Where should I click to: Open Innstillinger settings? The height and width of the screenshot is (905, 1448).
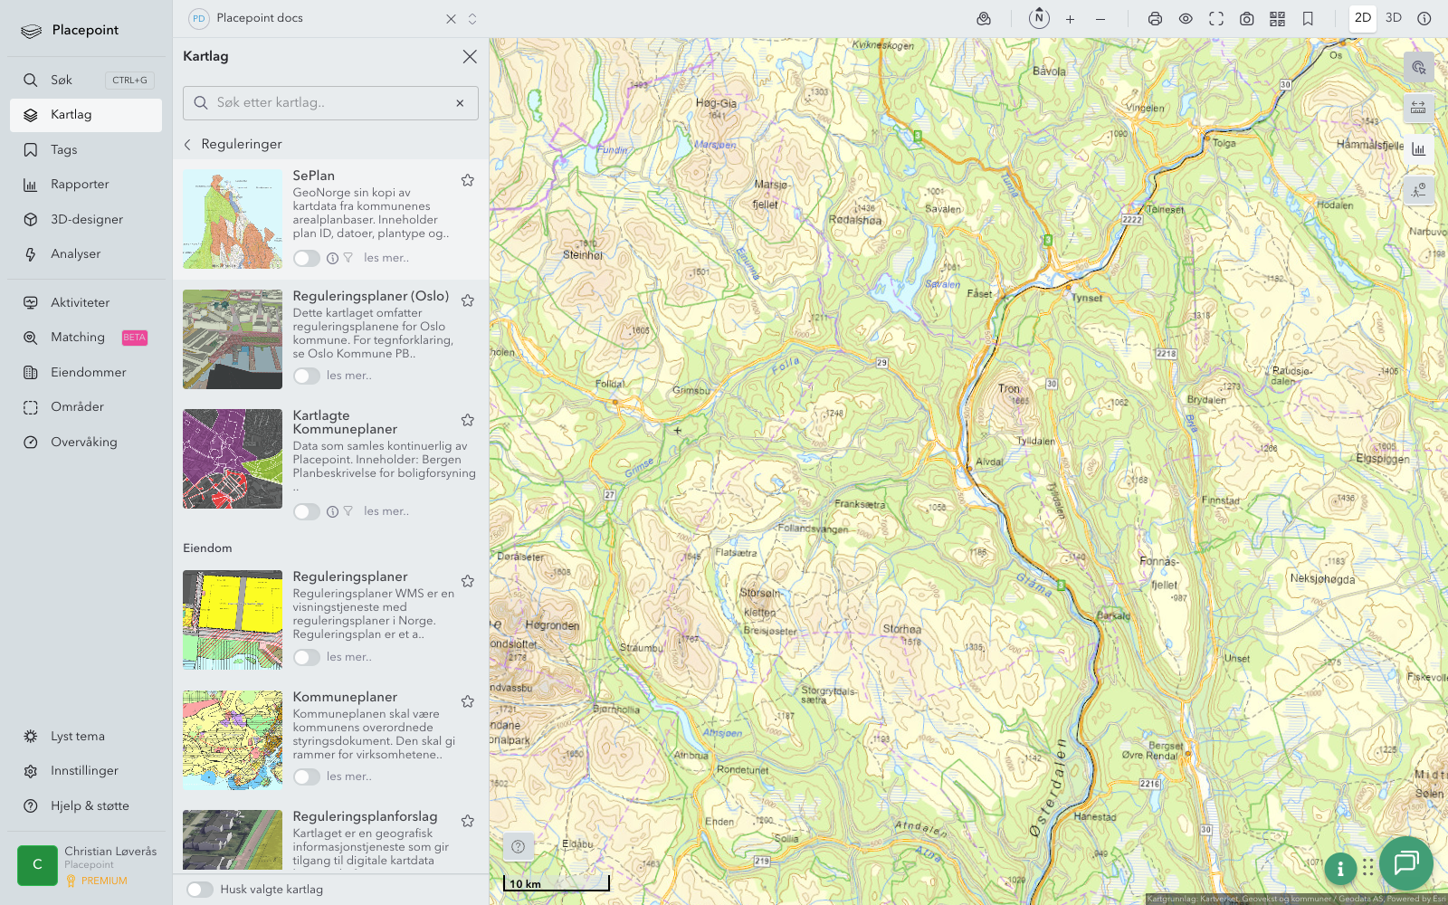click(x=86, y=771)
